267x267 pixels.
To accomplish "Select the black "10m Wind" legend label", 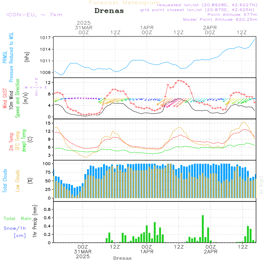I will point(11,100).
